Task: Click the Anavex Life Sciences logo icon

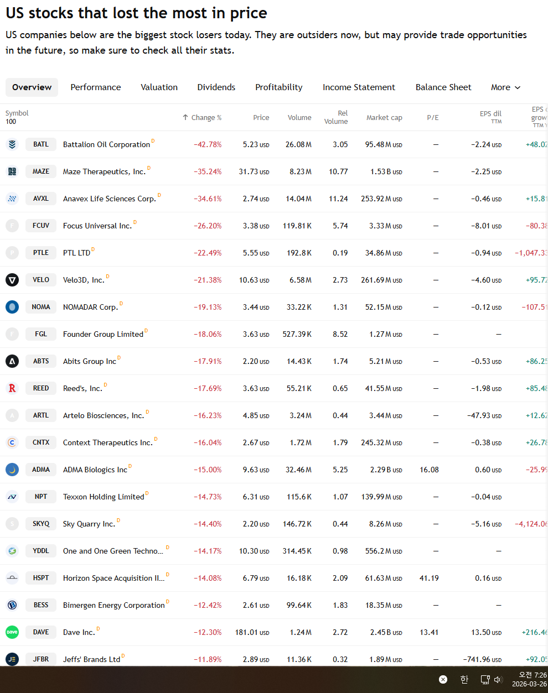Action: pos(12,199)
